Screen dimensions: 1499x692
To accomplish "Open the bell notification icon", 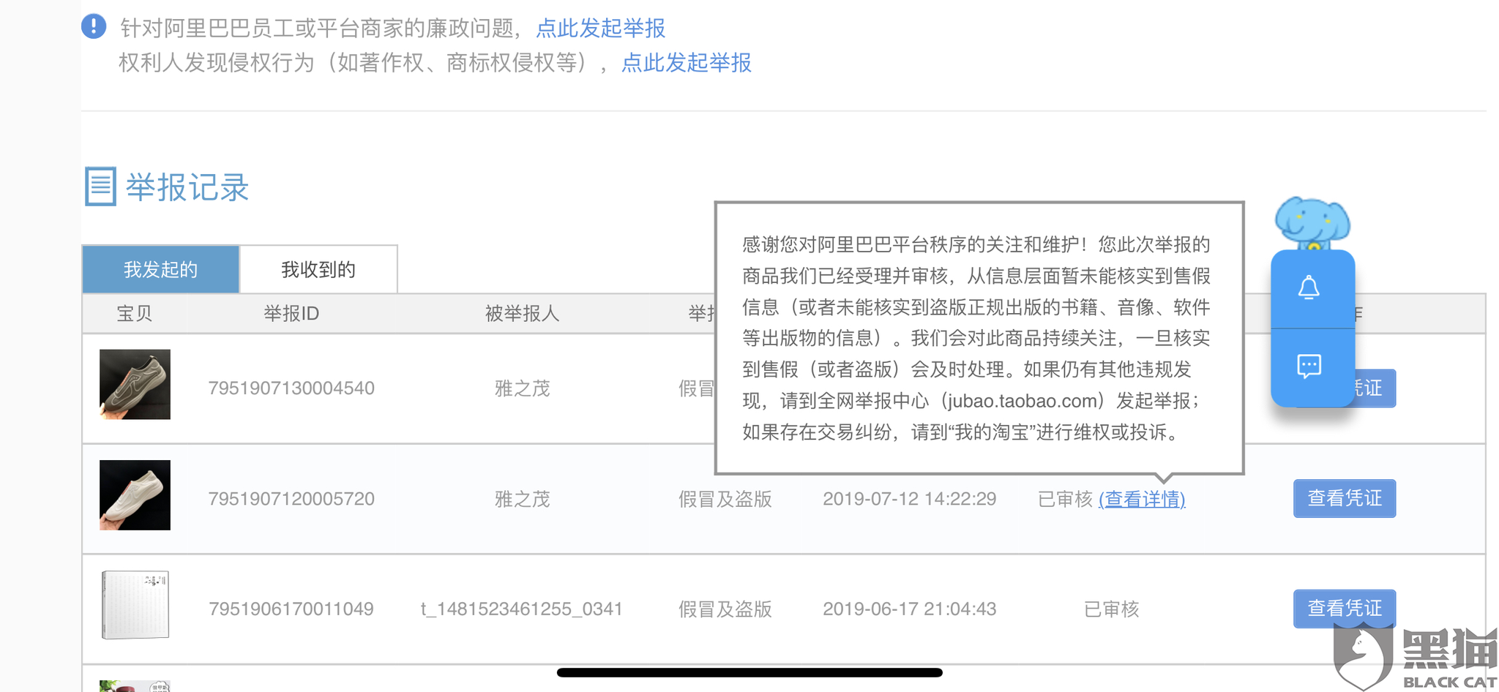I will tap(1309, 287).
